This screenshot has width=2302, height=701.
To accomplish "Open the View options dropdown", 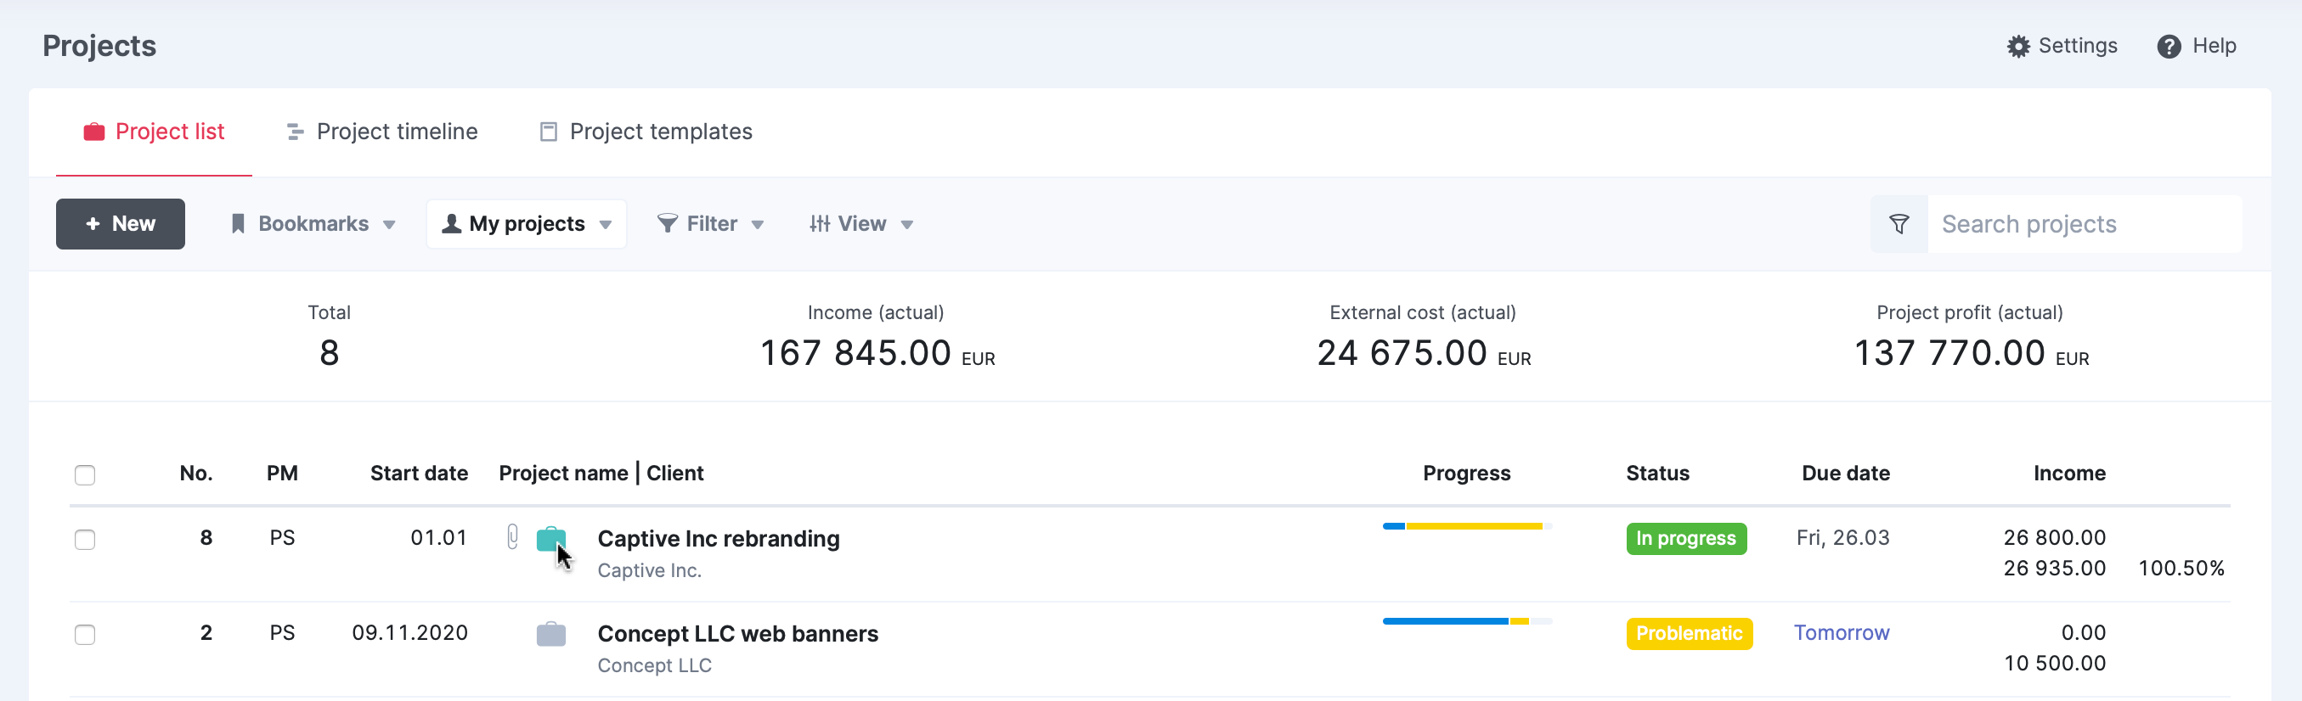I will [860, 224].
